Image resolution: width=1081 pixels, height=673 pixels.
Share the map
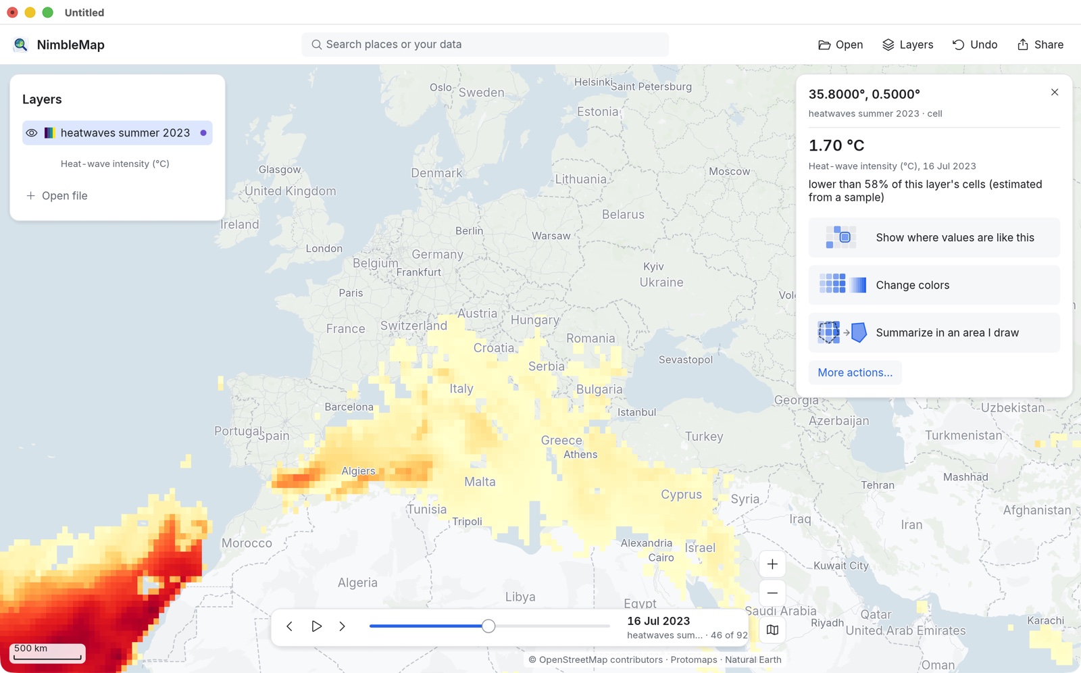click(1040, 45)
